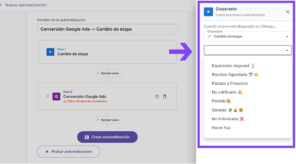Screen dimensions: 296x164
Task: Duplicate the Conversión Google Ads step
Action: [x=157, y=96]
